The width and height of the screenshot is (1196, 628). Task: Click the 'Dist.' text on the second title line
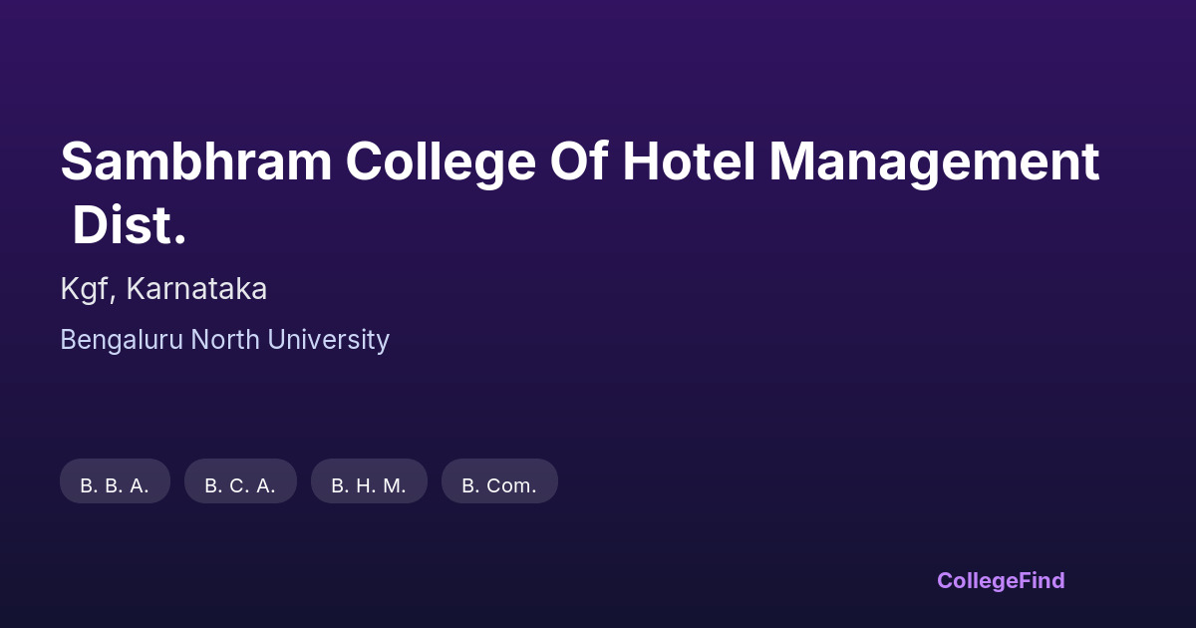point(130,227)
